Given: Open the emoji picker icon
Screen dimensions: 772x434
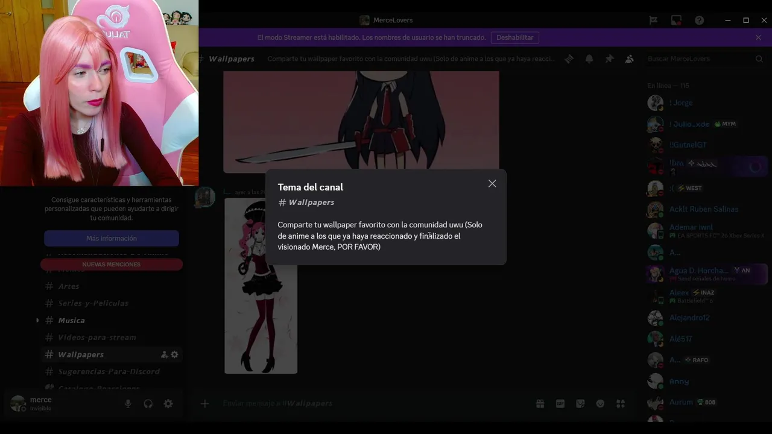Looking at the screenshot, I should coord(600,403).
